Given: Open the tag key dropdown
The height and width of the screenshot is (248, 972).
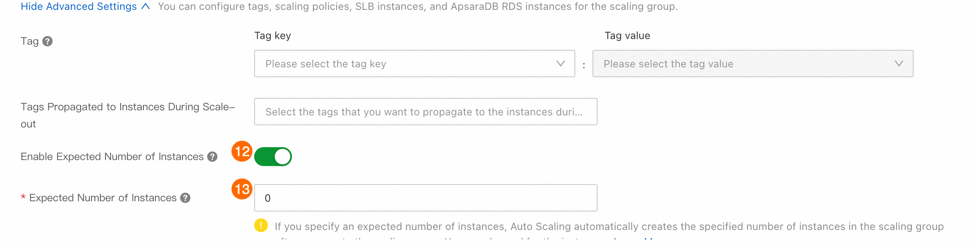Looking at the screenshot, I should [x=408, y=64].
